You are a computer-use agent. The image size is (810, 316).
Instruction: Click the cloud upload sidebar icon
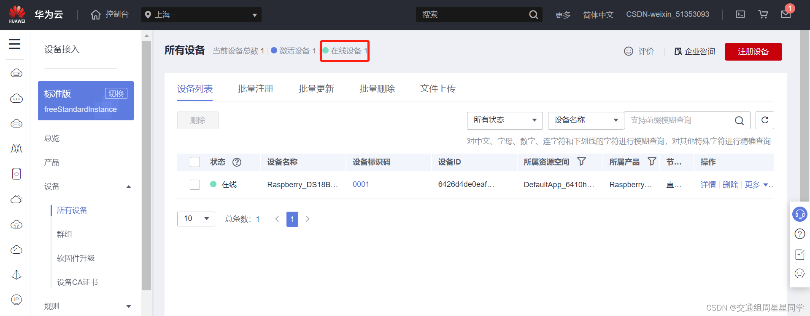tap(16, 224)
